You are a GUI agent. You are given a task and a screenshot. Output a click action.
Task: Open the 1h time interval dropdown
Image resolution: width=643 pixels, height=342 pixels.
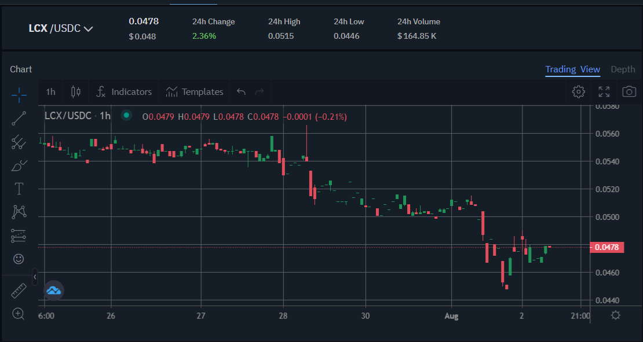click(x=51, y=91)
